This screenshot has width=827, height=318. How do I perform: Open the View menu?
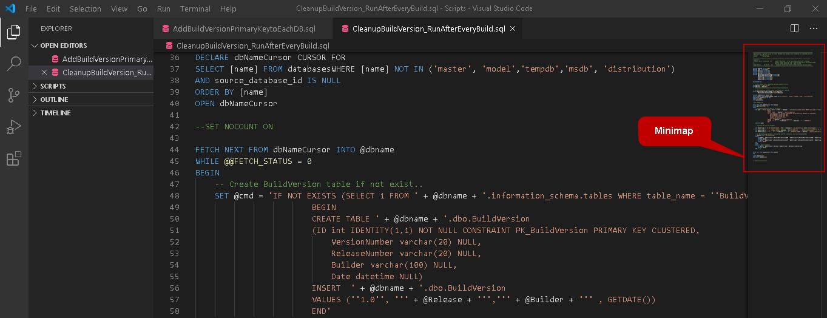click(x=120, y=8)
